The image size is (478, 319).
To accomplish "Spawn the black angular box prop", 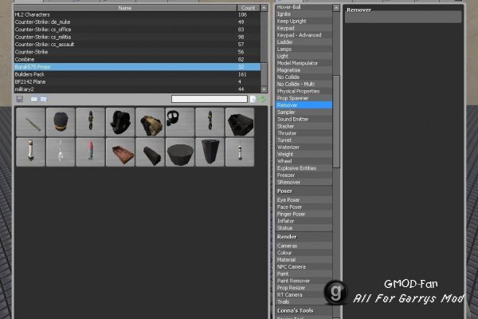I will (x=240, y=122).
